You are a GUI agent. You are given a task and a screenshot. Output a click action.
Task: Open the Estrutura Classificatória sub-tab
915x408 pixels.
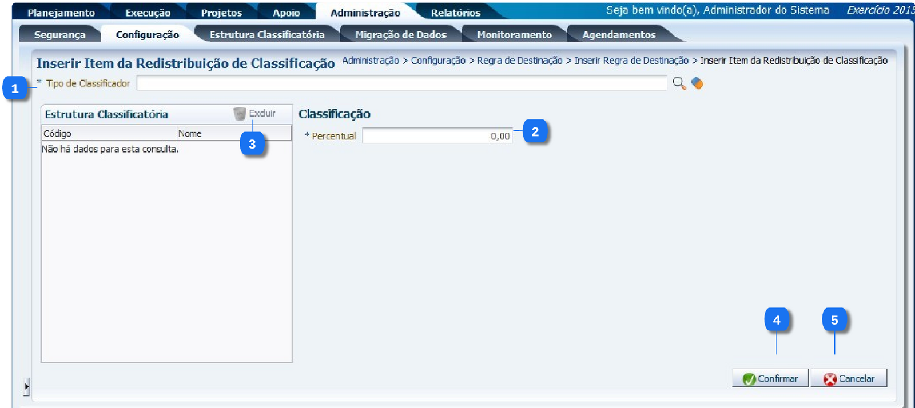point(266,35)
